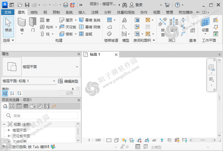Image resolution: width=223 pixels, height=151 pixels.
Task: Click the sun path icon in view bar
Action: click(124, 140)
